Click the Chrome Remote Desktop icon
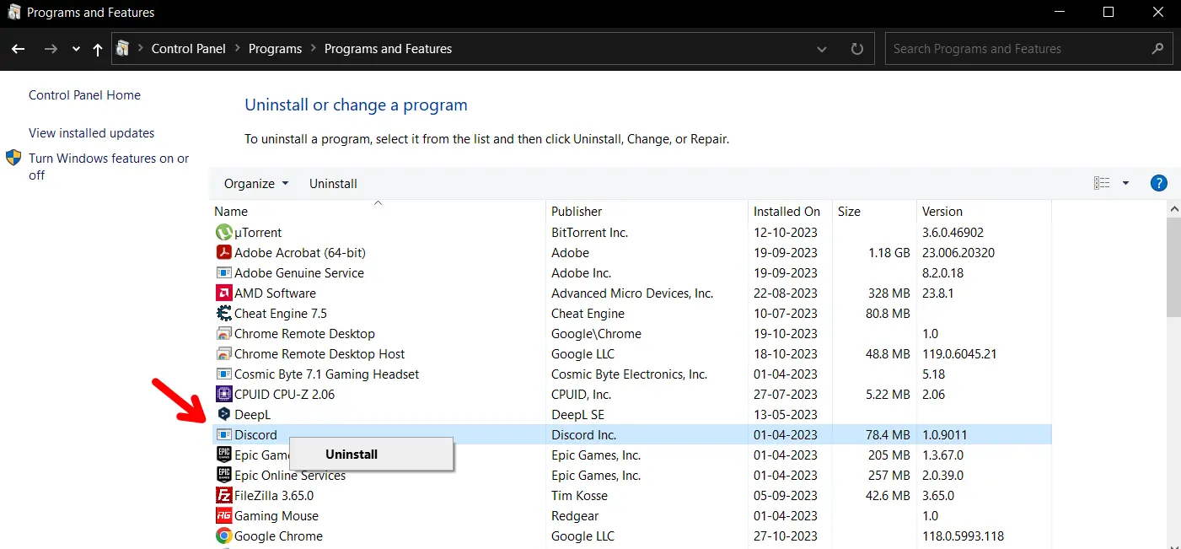1181x549 pixels. (x=223, y=333)
